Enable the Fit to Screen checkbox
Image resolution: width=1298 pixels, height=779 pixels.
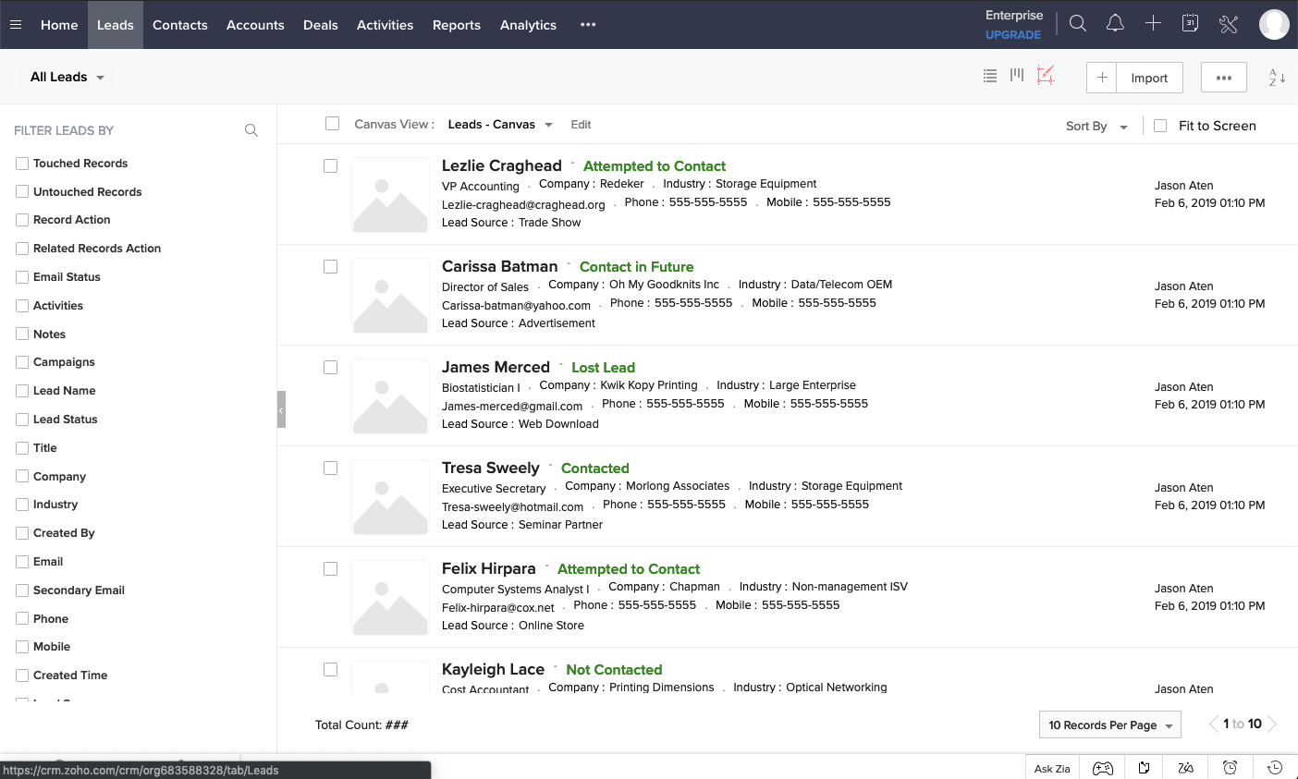1160,126
